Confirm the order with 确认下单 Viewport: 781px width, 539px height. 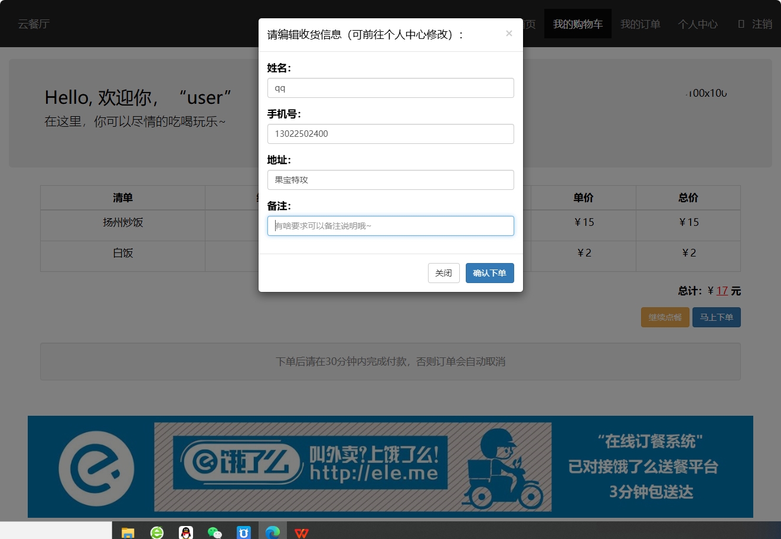(489, 272)
